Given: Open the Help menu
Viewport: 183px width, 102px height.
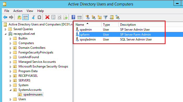Looking at the screenshot, I should pyautogui.click(x=40, y=11).
